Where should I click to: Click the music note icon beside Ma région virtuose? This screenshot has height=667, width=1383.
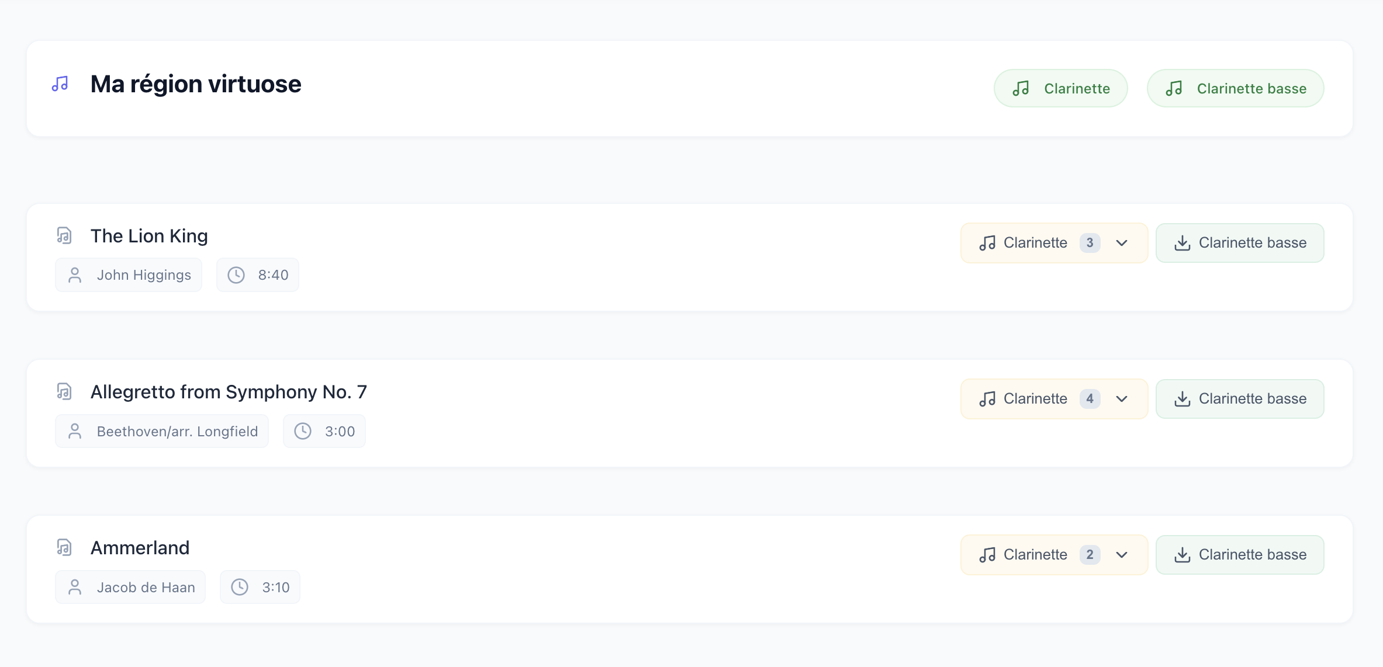pos(60,84)
